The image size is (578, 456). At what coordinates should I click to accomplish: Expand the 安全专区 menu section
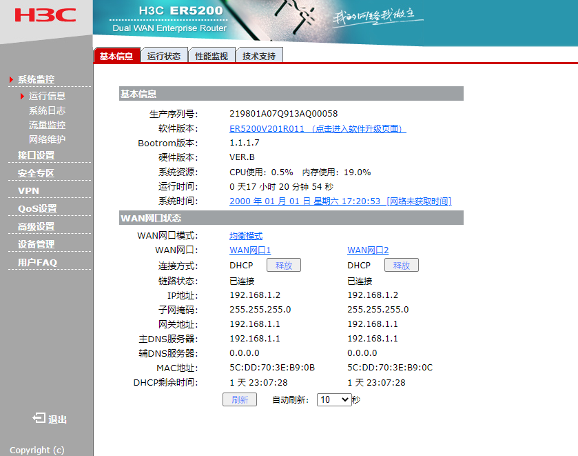pos(36,173)
